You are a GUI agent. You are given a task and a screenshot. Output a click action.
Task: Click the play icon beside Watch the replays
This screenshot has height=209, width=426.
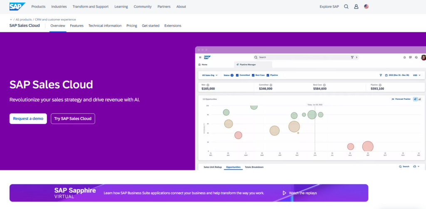[284, 193]
